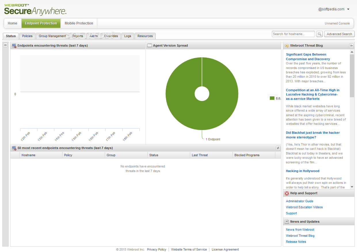Expand the collapsed left sidebar panel
The height and width of the screenshot is (252, 357).
(x=5, y=45)
